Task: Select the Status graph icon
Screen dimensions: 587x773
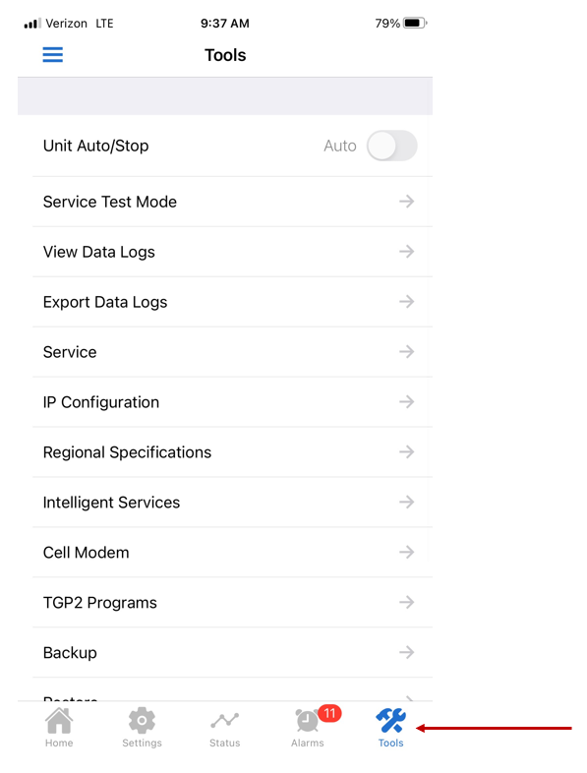Action: pyautogui.click(x=225, y=721)
